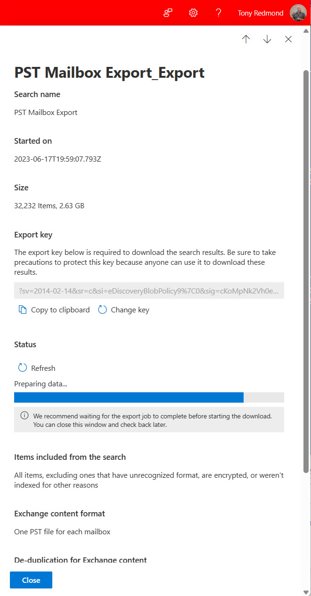The height and width of the screenshot is (596, 311).
Task: Click the flowchart icon in the red header
Action: pyautogui.click(x=168, y=13)
